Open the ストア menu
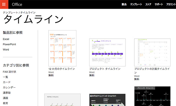The image size is (176, 106). coord(148,4)
